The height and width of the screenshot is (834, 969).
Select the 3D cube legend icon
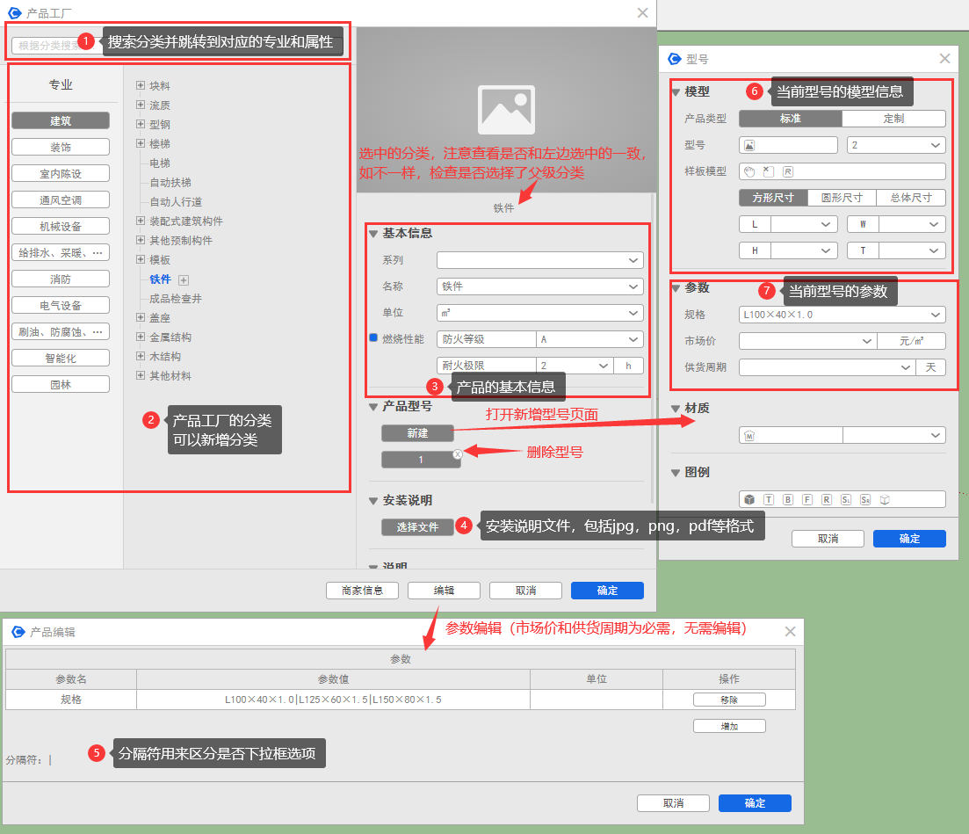pyautogui.click(x=749, y=499)
